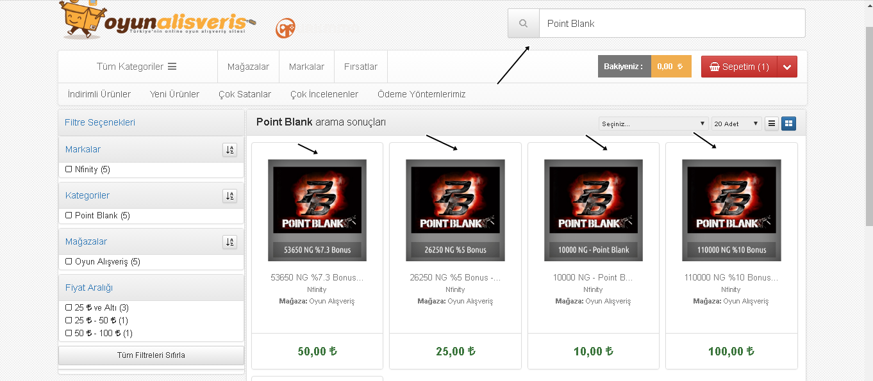Check the 50 ₺ - 100 ₺ filter
The height and width of the screenshot is (381, 873).
click(69, 334)
